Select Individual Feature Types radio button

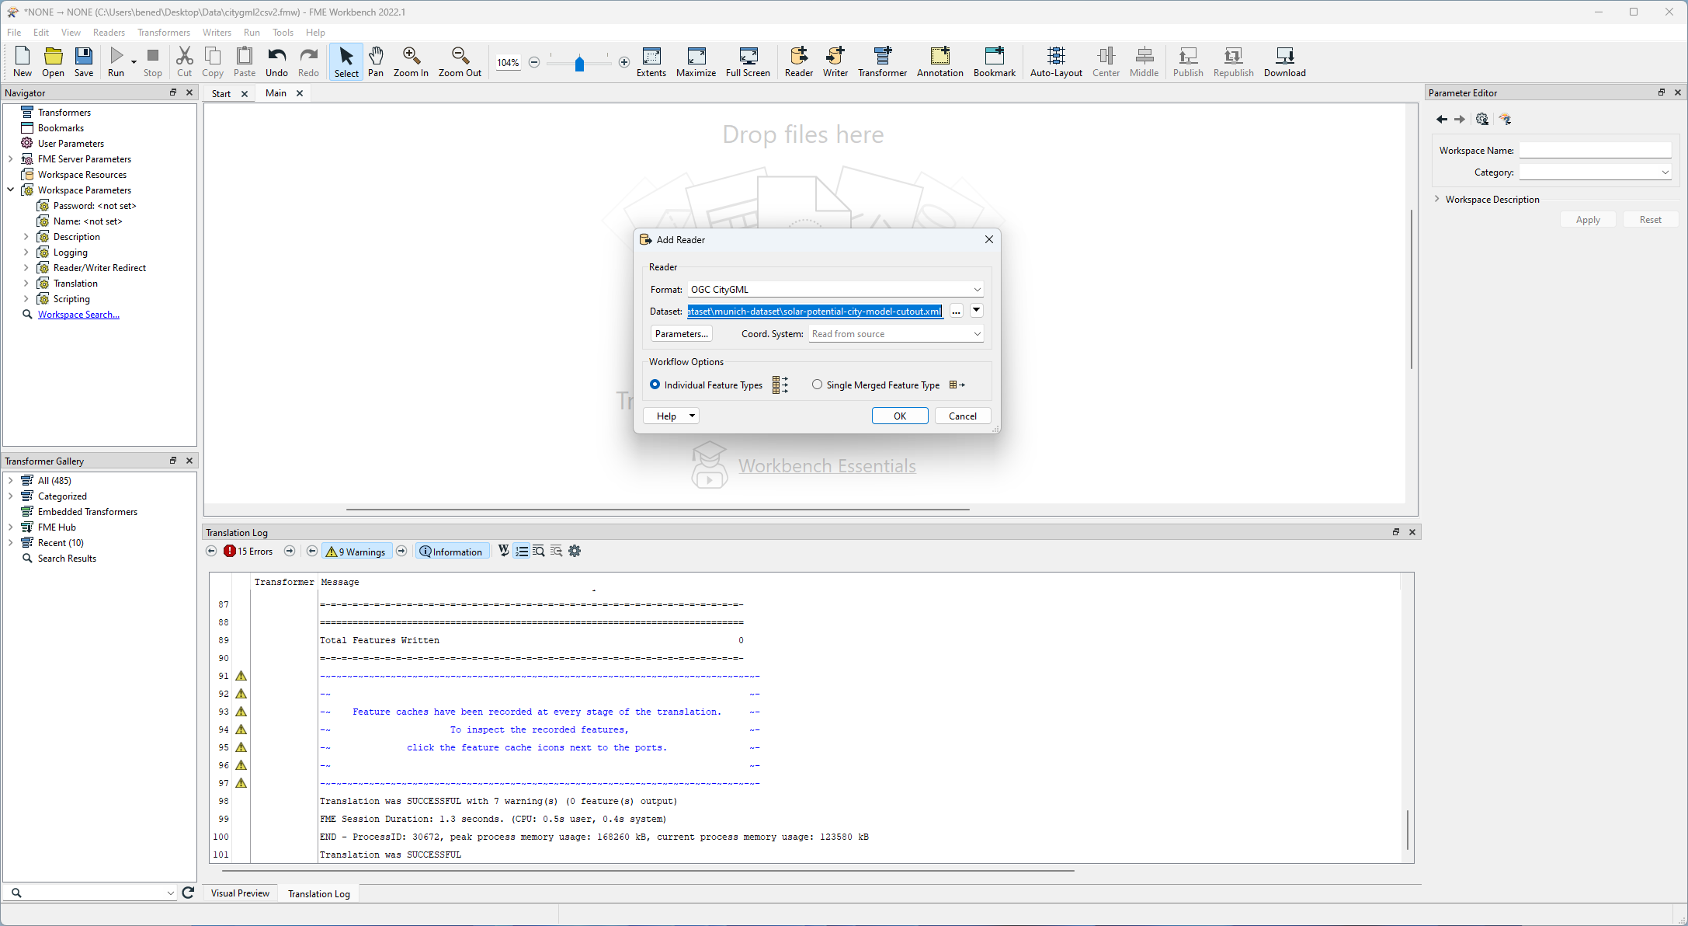pyautogui.click(x=655, y=385)
